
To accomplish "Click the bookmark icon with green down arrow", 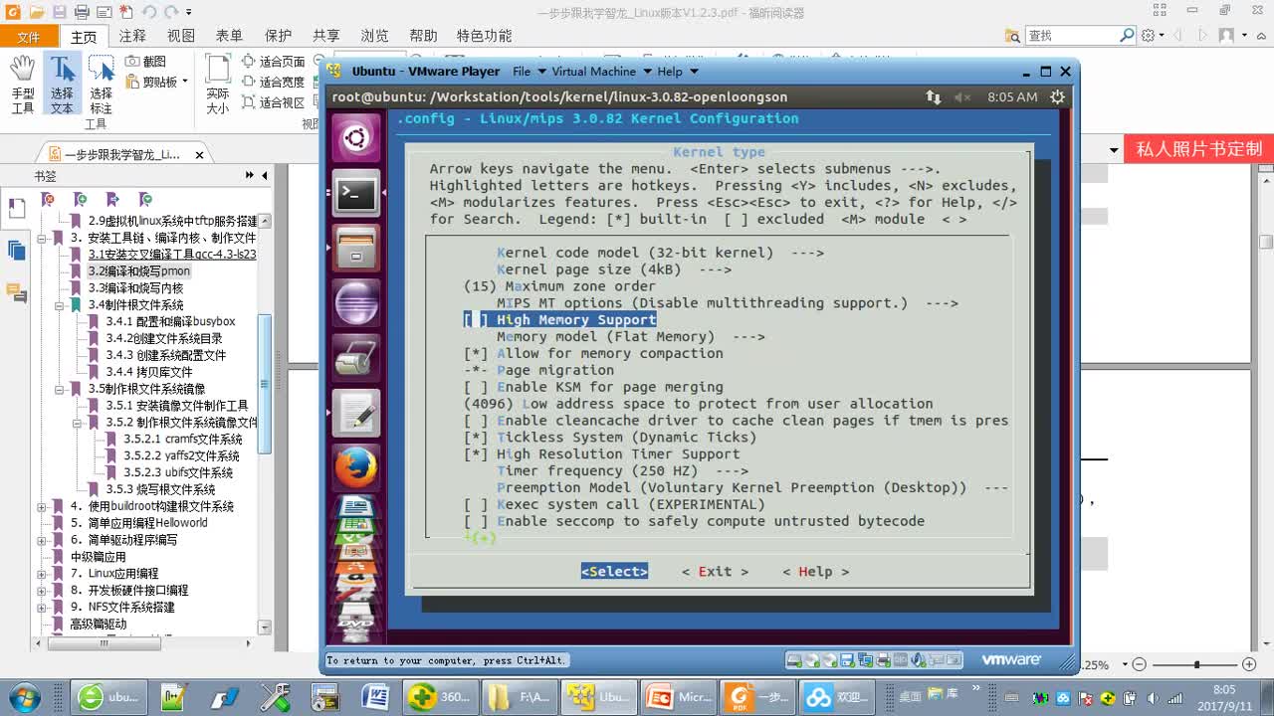I will (x=145, y=200).
